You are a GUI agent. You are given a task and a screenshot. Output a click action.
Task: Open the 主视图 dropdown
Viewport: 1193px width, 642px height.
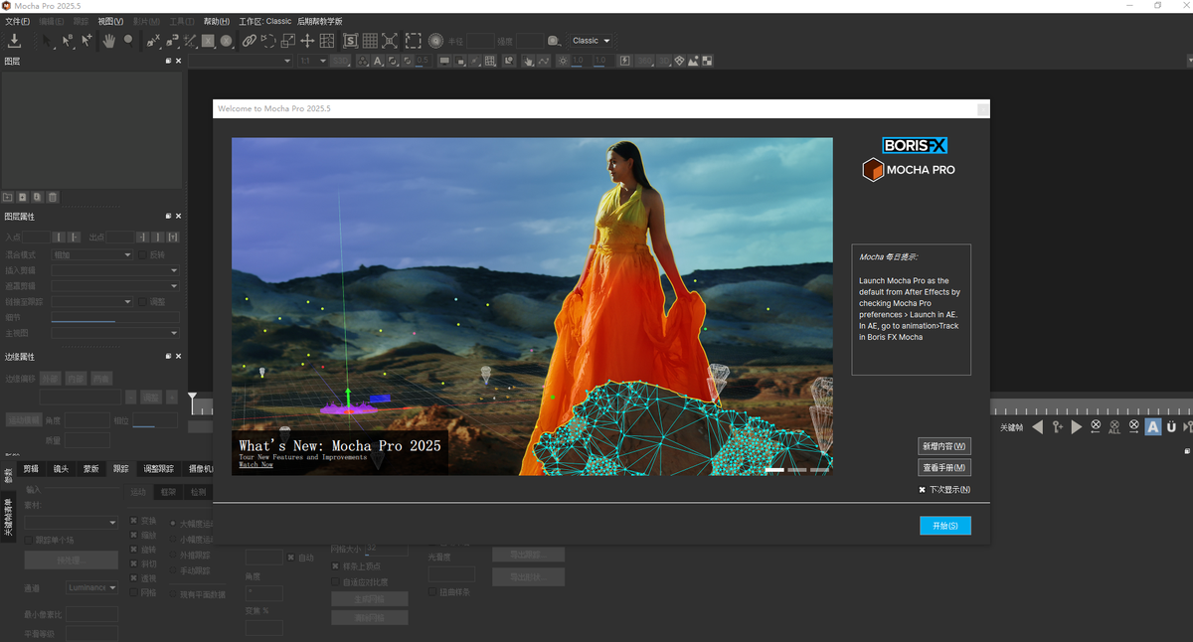(x=115, y=334)
